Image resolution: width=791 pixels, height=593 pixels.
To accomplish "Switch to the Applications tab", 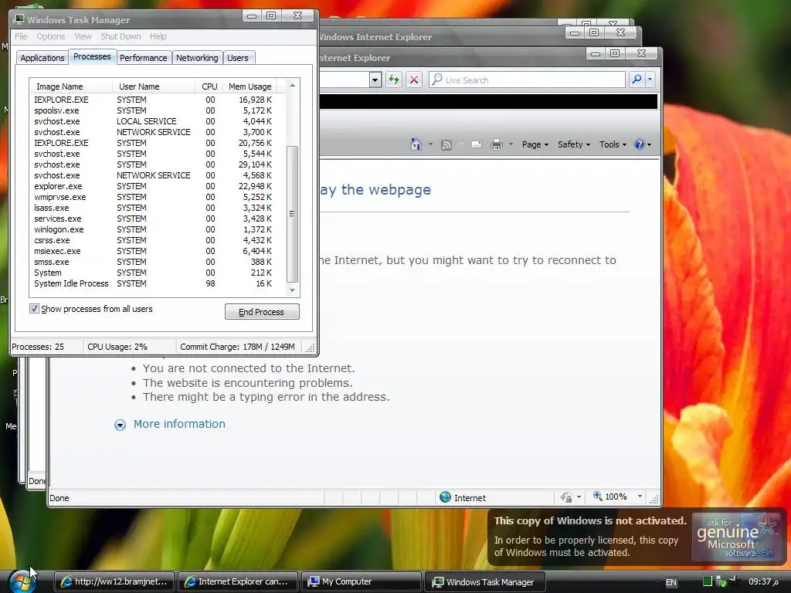I will tap(42, 58).
